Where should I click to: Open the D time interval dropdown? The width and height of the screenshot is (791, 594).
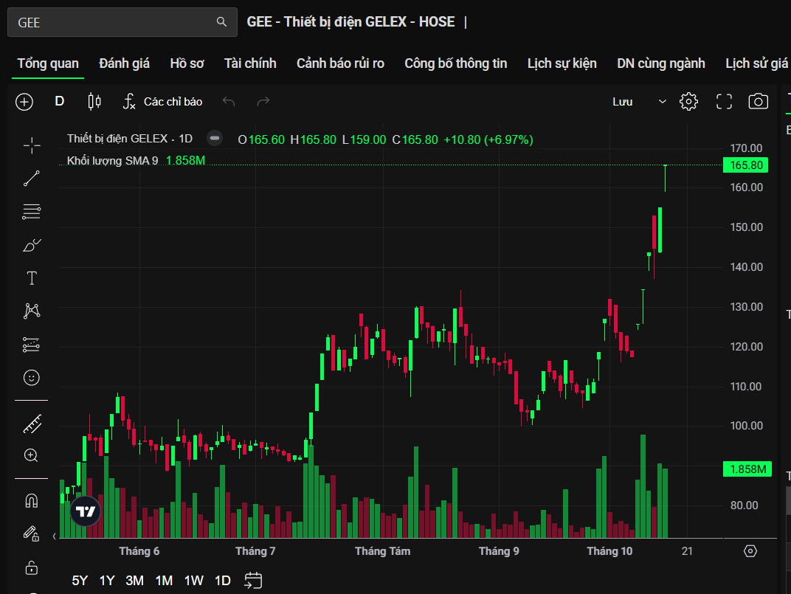click(x=60, y=102)
